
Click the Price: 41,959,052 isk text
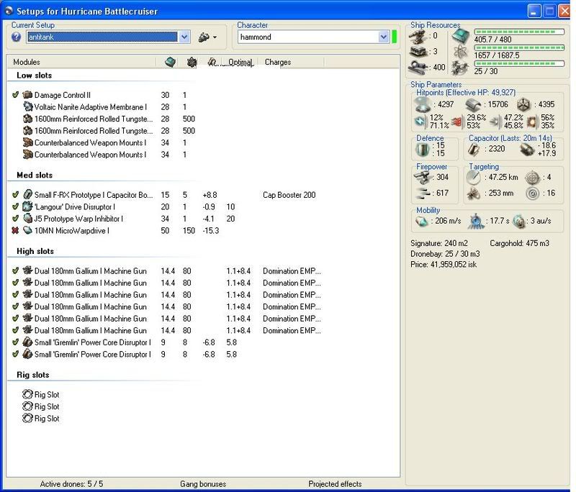444,264
